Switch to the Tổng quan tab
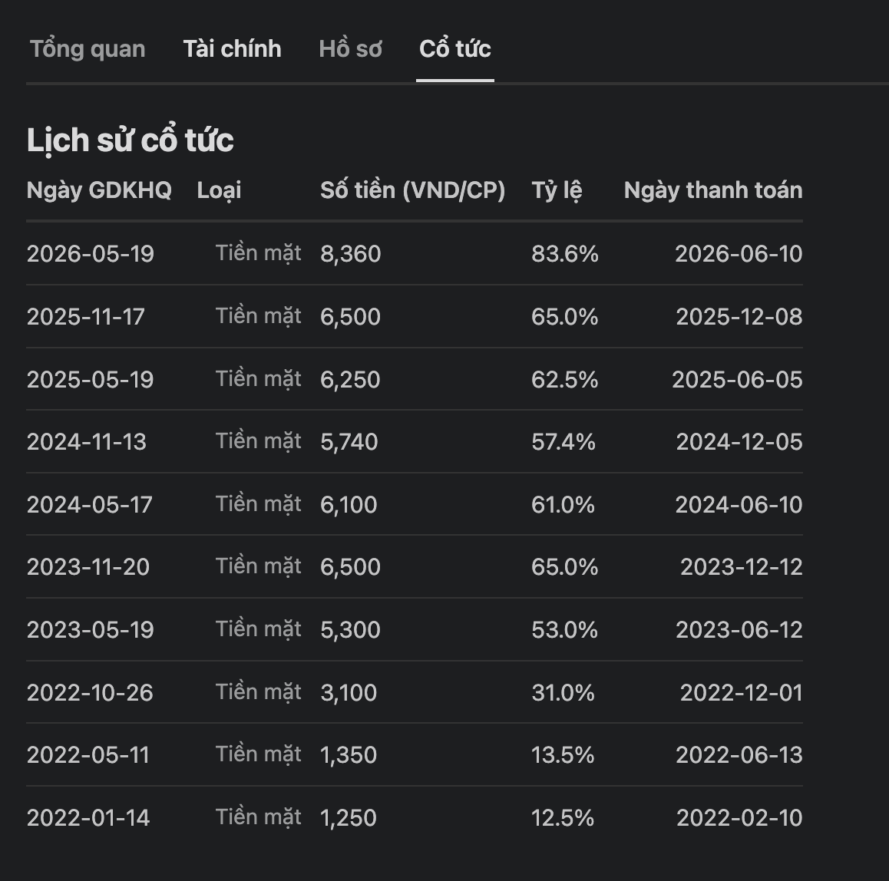 (x=88, y=49)
